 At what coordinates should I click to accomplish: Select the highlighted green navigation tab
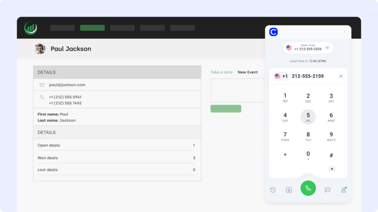[93, 28]
